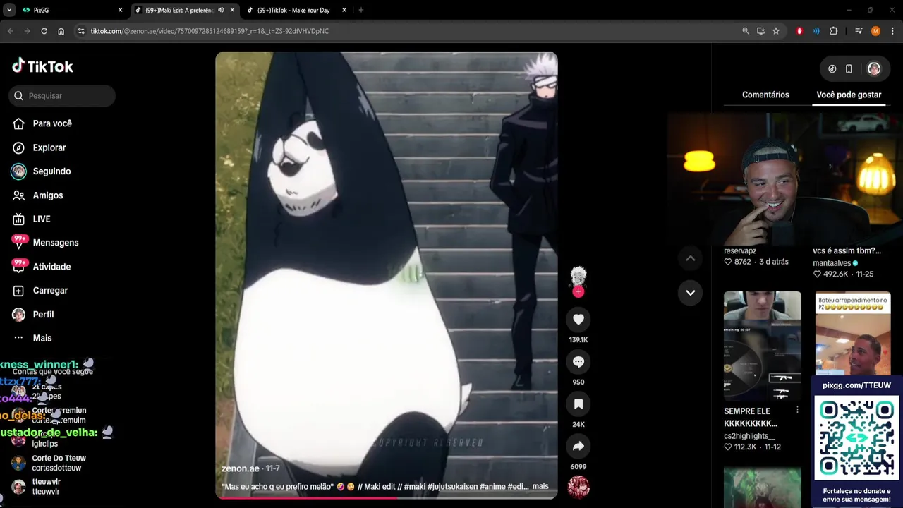This screenshot has width=903, height=508.
Task: Share video with arrow icon
Action: pyautogui.click(x=578, y=447)
